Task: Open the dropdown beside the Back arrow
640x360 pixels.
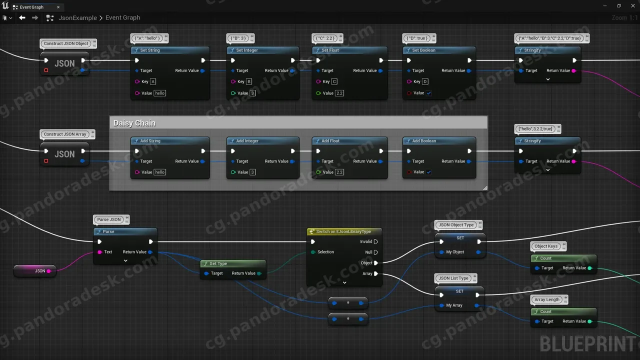Action: point(8,17)
